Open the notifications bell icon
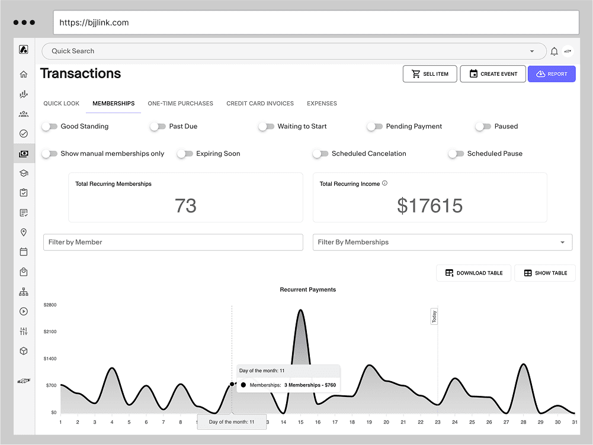 pos(554,51)
